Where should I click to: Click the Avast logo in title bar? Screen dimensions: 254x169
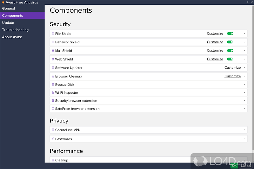click(3, 3)
